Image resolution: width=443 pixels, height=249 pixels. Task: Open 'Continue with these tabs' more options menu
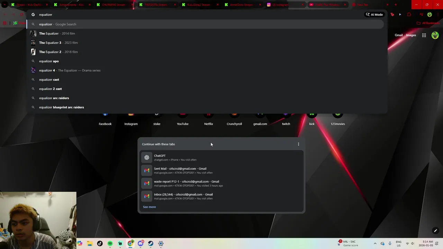pos(298,144)
